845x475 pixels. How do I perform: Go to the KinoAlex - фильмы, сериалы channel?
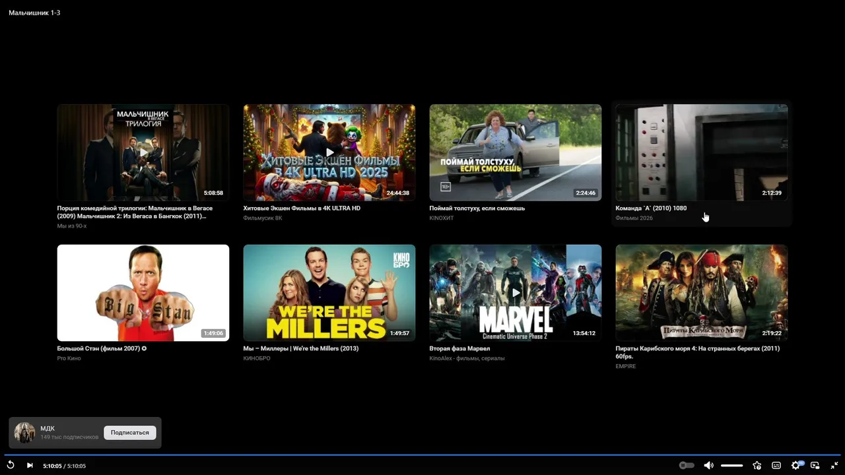(467, 358)
